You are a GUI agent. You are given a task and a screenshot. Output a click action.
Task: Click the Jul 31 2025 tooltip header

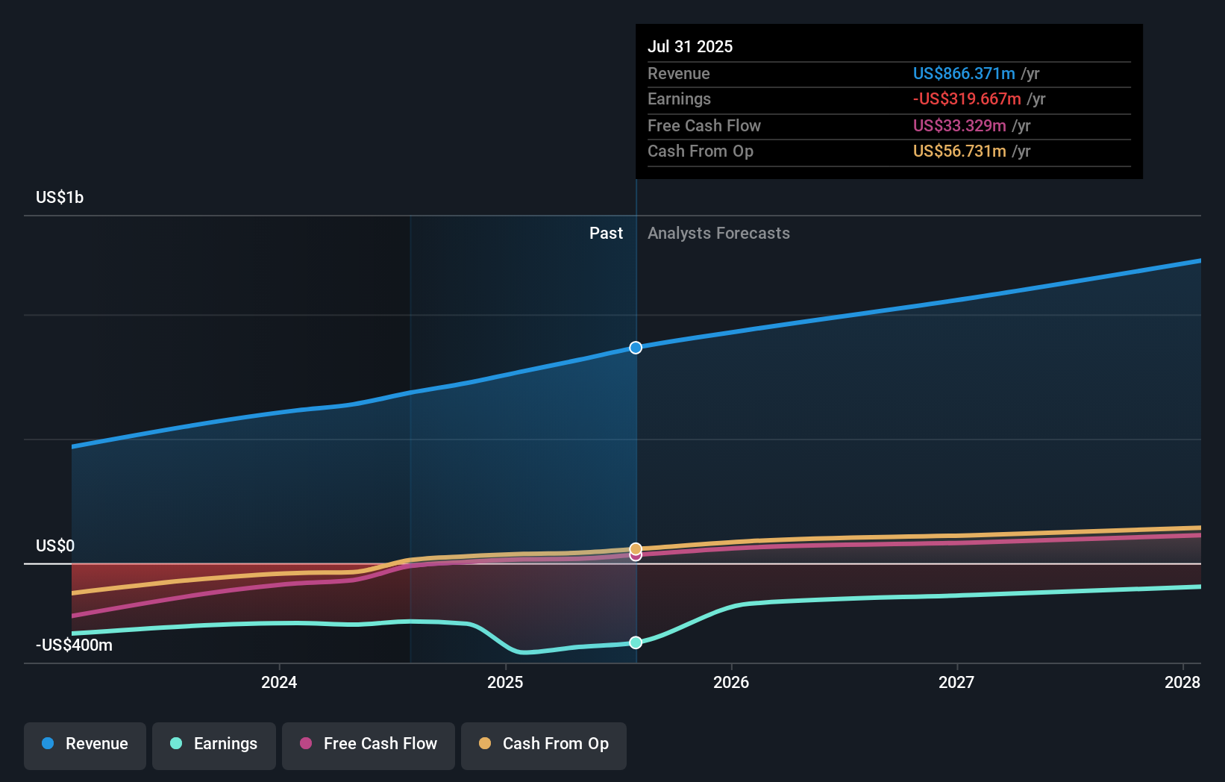(691, 46)
